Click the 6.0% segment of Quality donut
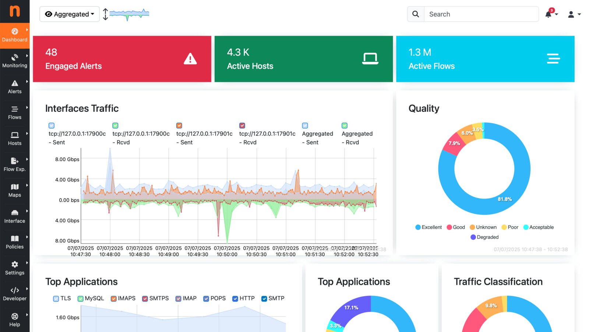The height and width of the screenshot is (332, 589). tap(467, 133)
